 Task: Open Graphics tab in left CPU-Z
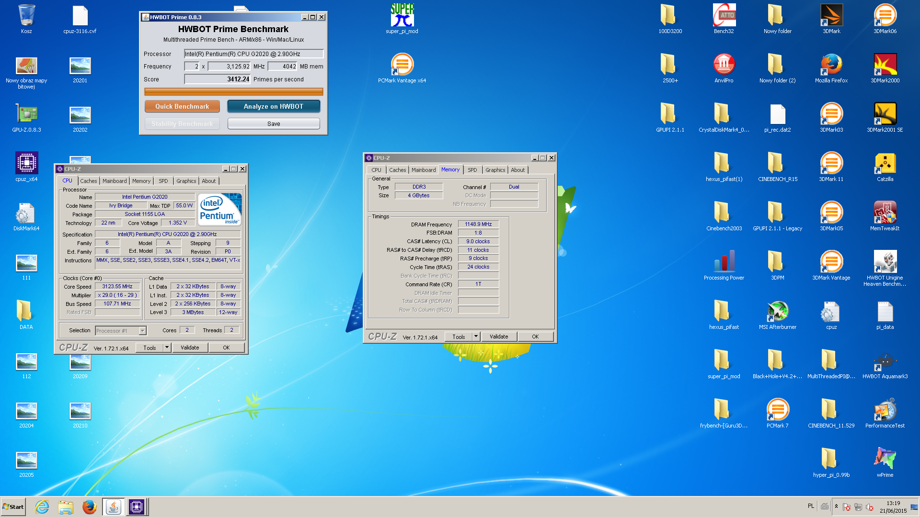(x=186, y=181)
